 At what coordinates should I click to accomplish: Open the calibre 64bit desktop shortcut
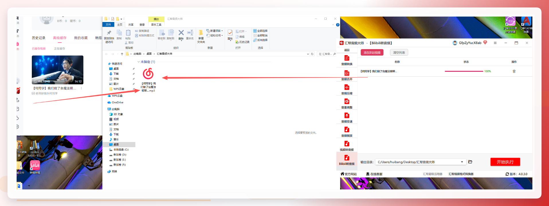pos(35,149)
